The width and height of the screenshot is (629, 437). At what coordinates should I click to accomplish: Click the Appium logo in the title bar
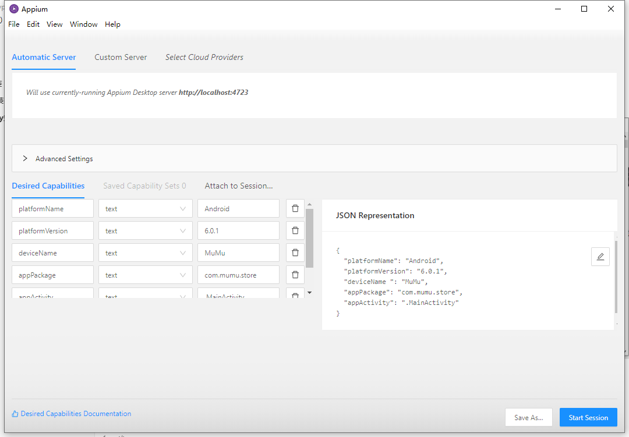(14, 9)
